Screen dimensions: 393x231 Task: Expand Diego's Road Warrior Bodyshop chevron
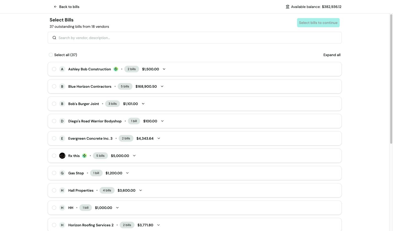[x=162, y=121]
